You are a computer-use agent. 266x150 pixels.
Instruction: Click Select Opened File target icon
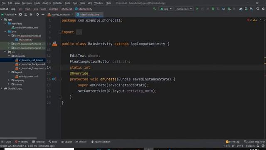20,15
